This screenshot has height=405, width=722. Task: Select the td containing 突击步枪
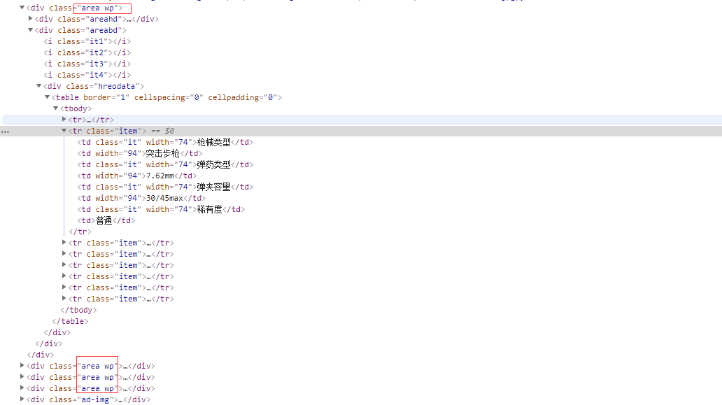(x=139, y=153)
